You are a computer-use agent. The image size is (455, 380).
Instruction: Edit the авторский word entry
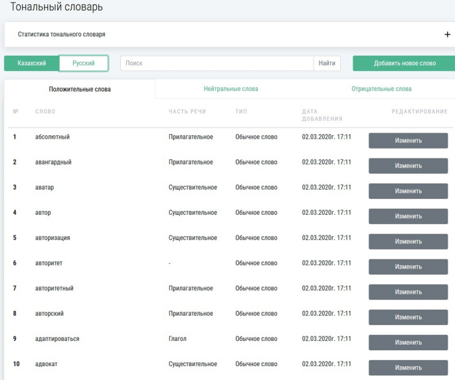(x=408, y=317)
